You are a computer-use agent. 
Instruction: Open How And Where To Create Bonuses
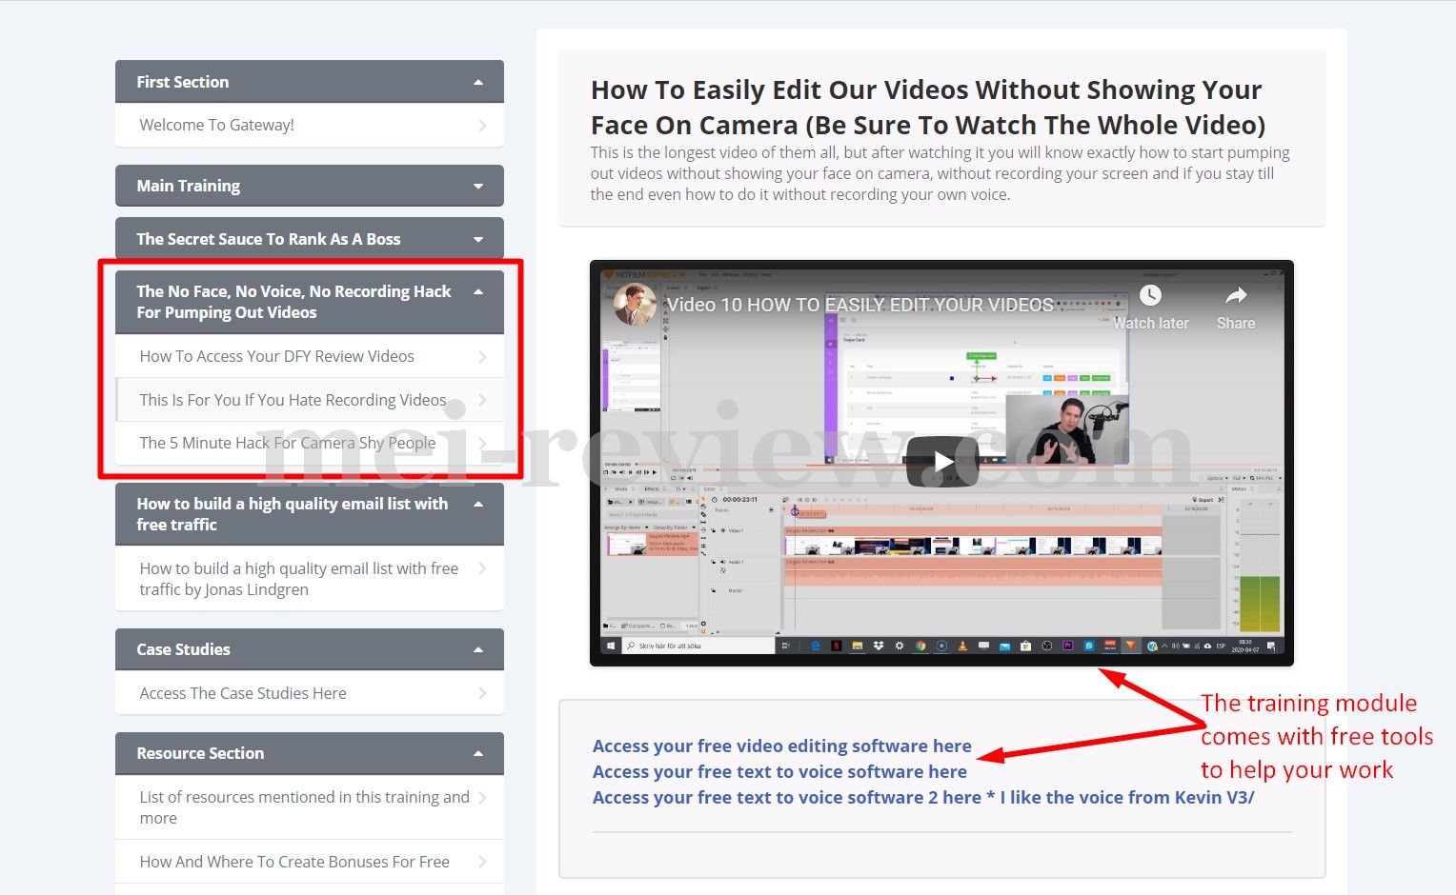294,862
